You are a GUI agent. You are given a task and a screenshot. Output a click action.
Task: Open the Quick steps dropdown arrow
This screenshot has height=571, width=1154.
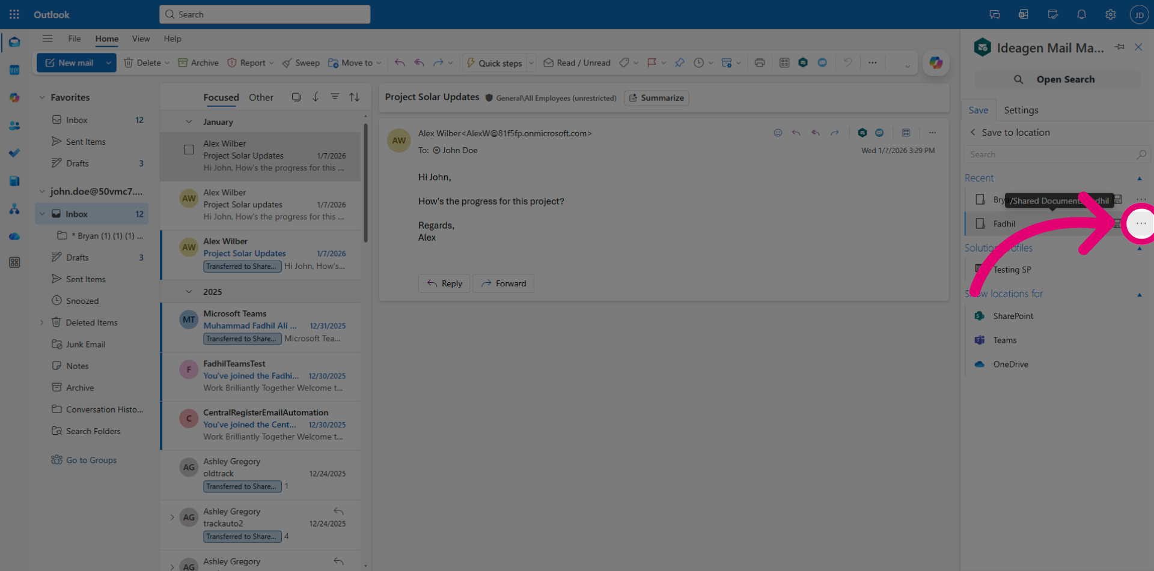pos(531,63)
